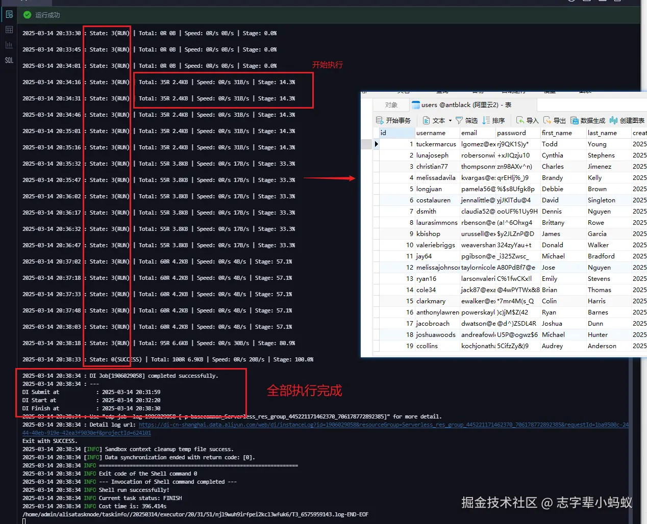Click Begin Transaction (开始事务) in Navicat toolbar
Screen dimensions: 647x524
393,120
